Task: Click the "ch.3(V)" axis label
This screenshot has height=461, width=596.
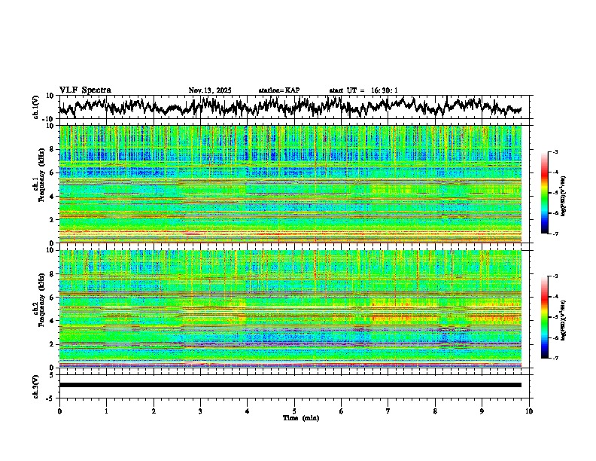Action: click(x=36, y=386)
